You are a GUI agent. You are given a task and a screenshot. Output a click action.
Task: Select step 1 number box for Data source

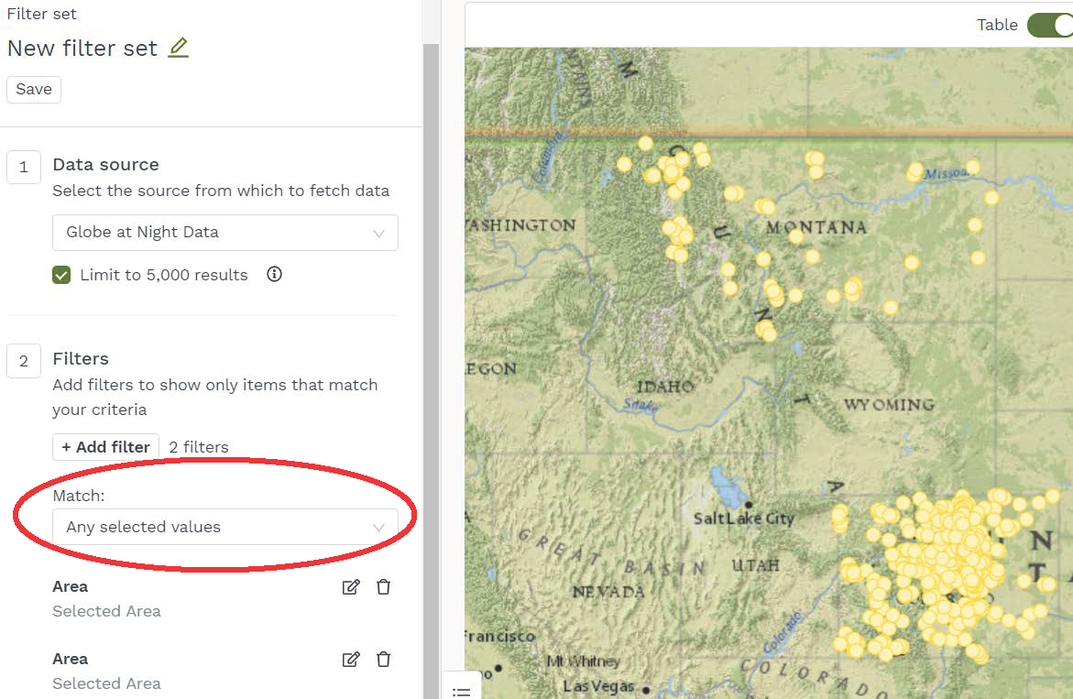pos(24,168)
